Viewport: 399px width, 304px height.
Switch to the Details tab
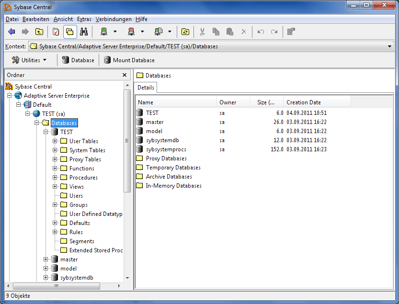pyautogui.click(x=145, y=88)
